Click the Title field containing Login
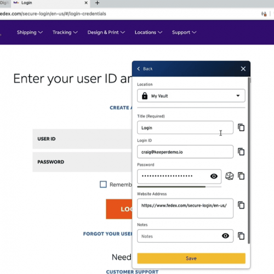Image resolution: width=274 pixels, height=274 pixels. click(185, 128)
